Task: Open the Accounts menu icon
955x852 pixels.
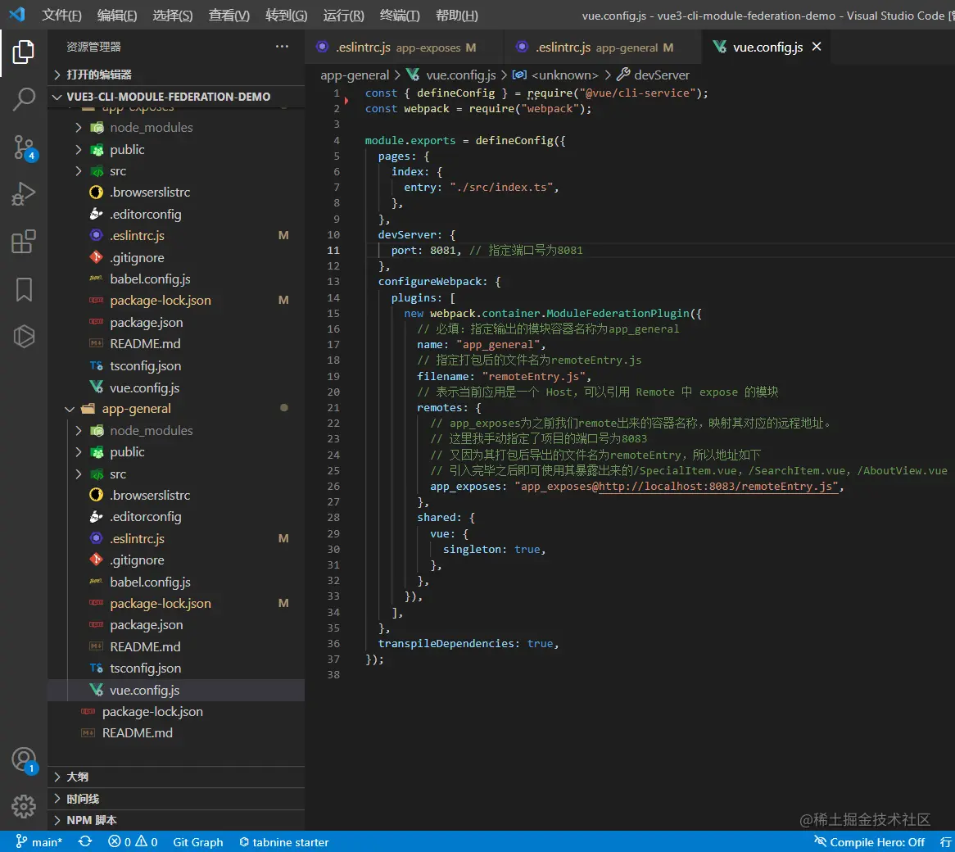Action: pos(25,760)
